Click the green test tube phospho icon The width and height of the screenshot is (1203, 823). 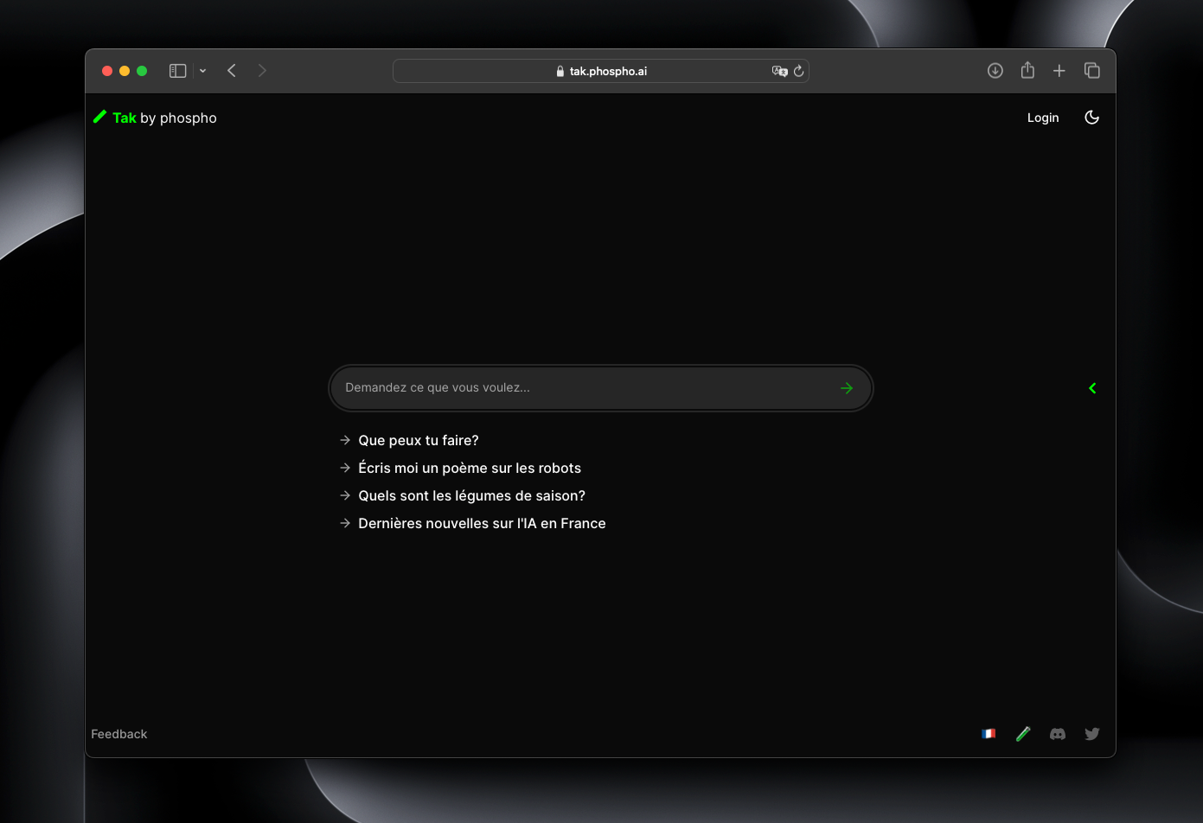1023,733
